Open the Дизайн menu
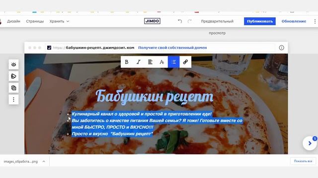 click(13, 21)
